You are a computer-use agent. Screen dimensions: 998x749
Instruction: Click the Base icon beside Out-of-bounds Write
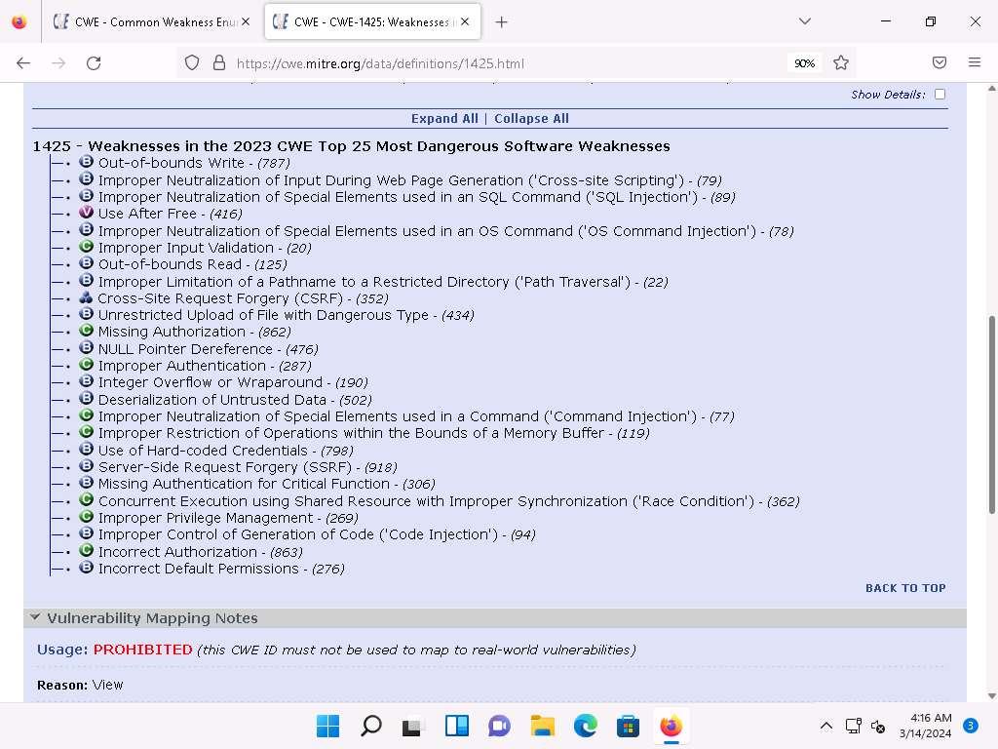86,163
